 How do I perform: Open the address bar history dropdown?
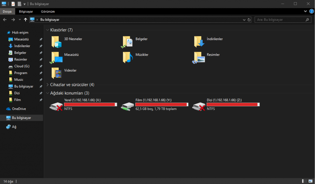[244, 20]
